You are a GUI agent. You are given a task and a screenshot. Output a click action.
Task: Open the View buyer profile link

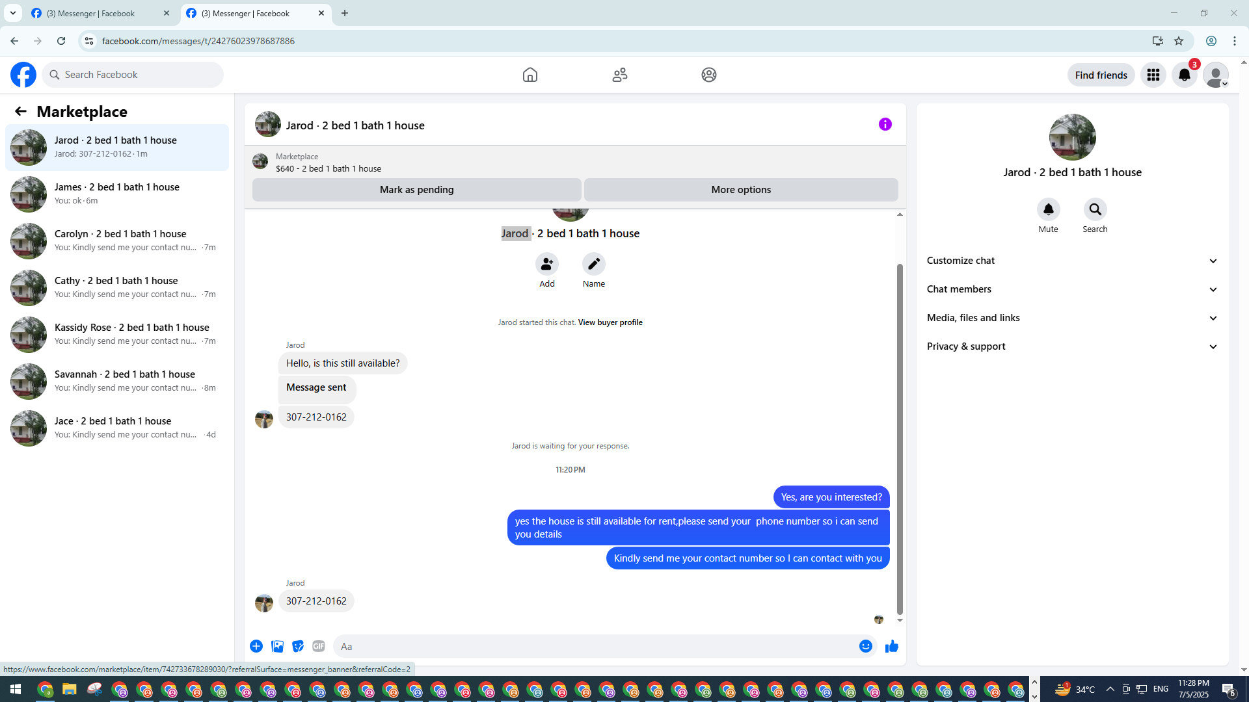610,322
